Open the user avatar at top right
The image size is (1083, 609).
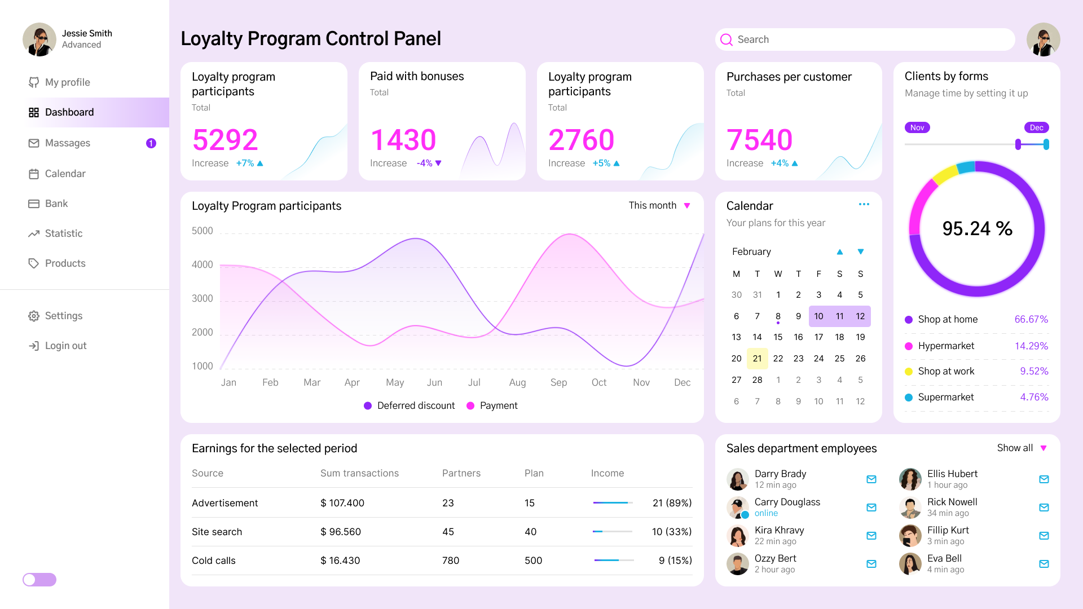pos(1044,39)
